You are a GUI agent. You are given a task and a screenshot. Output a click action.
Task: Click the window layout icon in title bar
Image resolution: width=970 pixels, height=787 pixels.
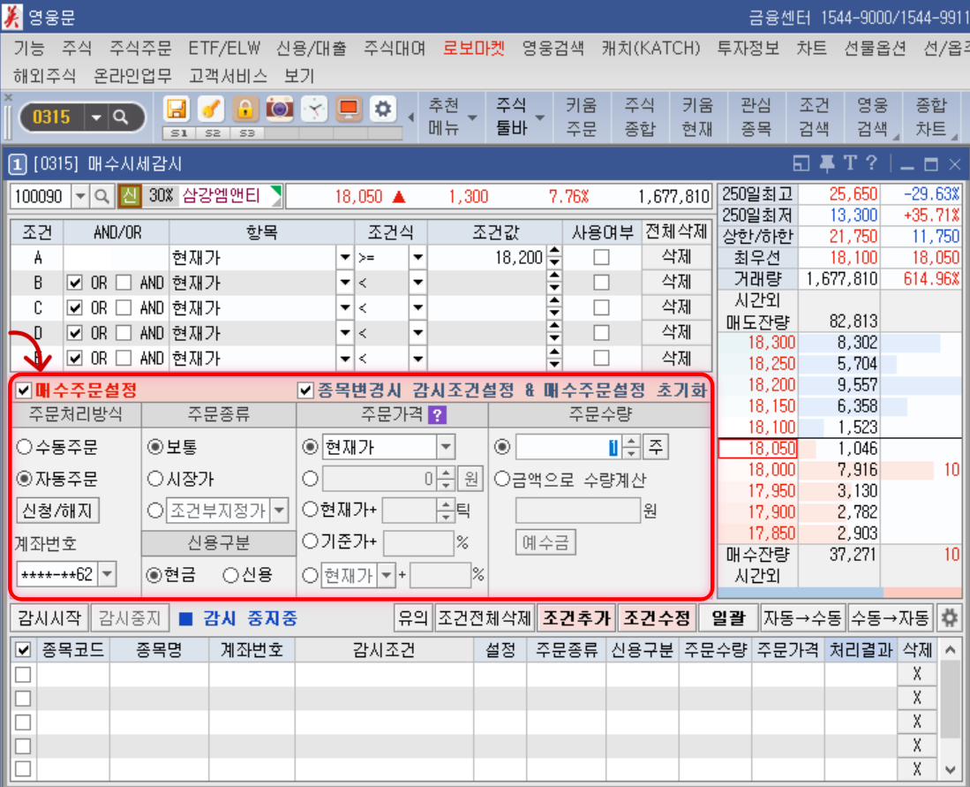pyautogui.click(x=801, y=163)
